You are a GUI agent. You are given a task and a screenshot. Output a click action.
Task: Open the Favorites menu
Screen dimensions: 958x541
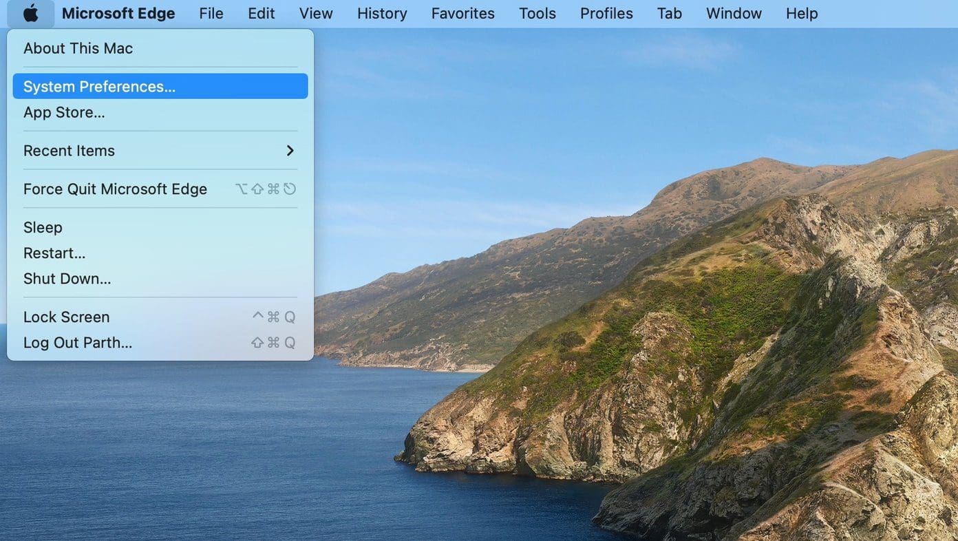pyautogui.click(x=463, y=13)
